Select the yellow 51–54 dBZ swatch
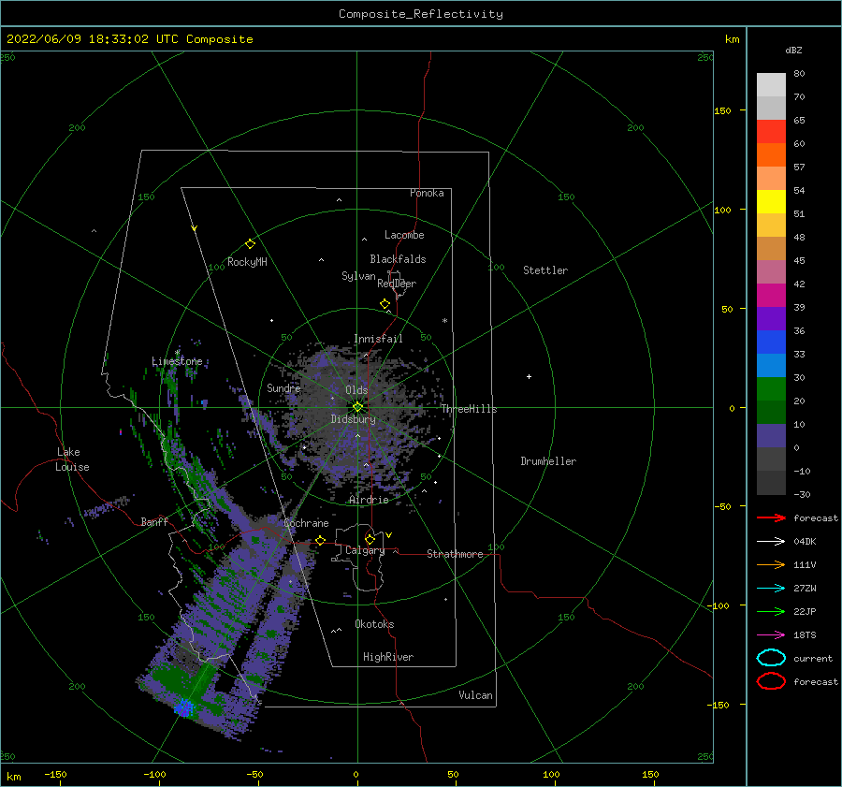 pyautogui.click(x=771, y=201)
